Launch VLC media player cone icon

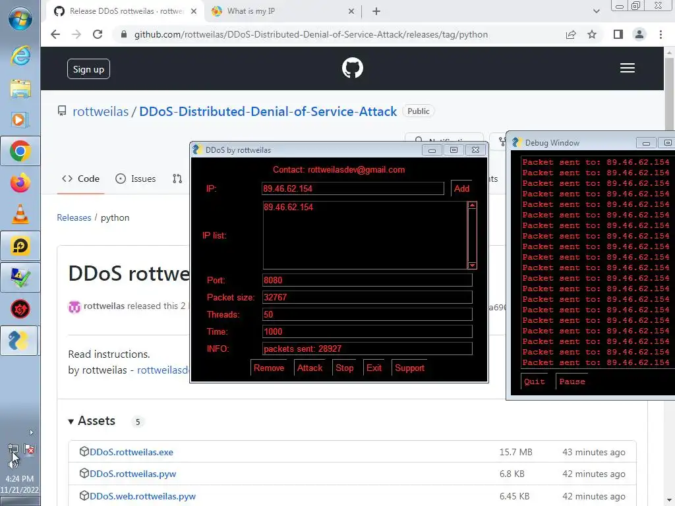click(x=20, y=214)
